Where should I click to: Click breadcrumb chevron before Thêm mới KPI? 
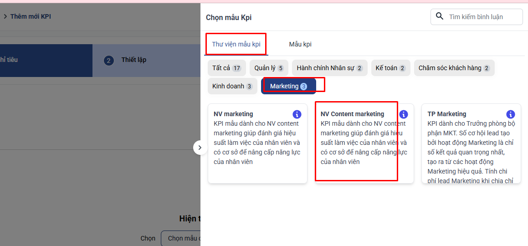5,16
